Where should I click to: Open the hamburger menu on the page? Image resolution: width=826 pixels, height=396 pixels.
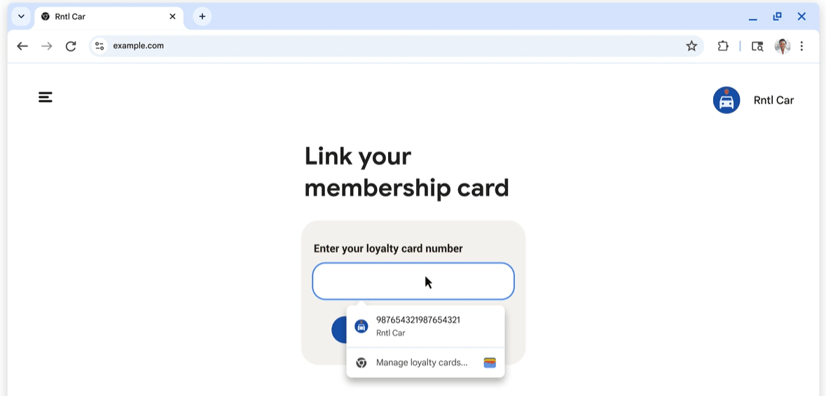[x=46, y=97]
